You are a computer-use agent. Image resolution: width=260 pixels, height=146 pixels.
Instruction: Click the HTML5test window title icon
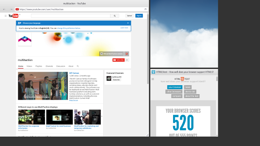[154, 72]
